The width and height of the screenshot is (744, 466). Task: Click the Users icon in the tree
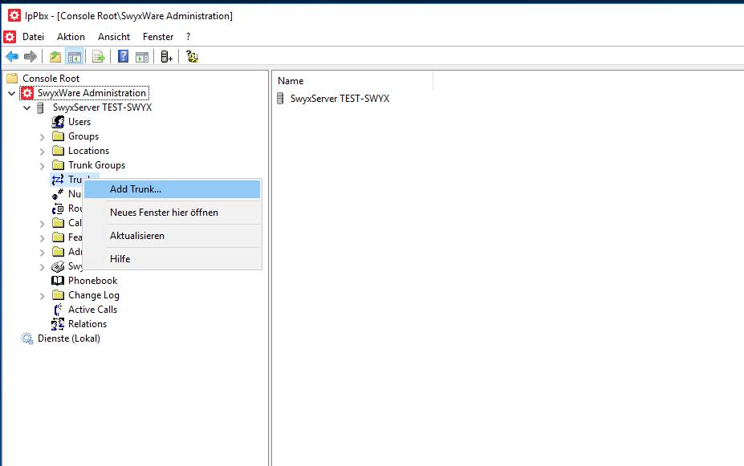click(x=58, y=122)
